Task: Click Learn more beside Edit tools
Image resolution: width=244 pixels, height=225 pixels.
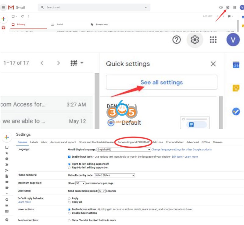Action: 191,157
